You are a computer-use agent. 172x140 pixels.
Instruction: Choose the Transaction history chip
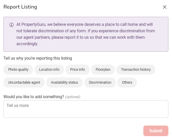(136, 69)
